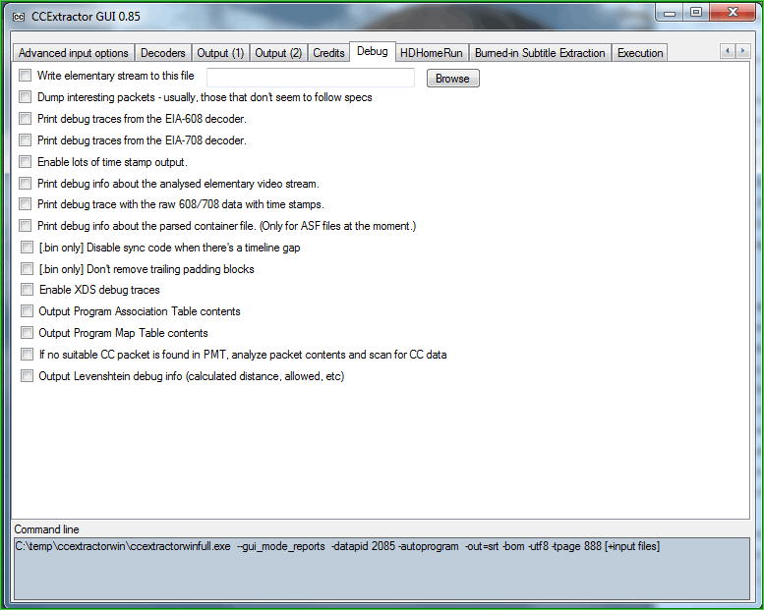Viewport: 764px width, 610px height.
Task: Go to the Execution tab
Action: coord(640,53)
